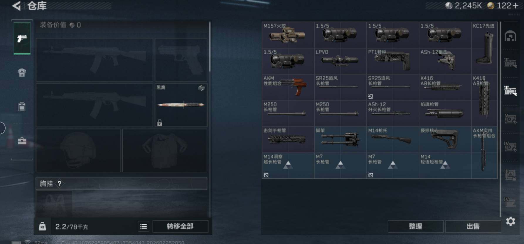This screenshot has width=524, height=244.
Task: Click the weight lock icon beside 2.2/78千克
Action: pyautogui.click(x=42, y=226)
